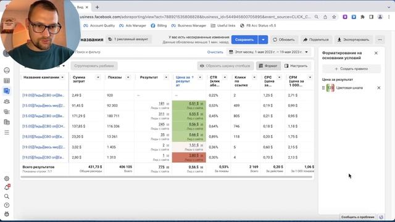Viewport: 395px width, 222px height.
Task: Open CPM column dropdown arrow
Action: tap(310, 77)
